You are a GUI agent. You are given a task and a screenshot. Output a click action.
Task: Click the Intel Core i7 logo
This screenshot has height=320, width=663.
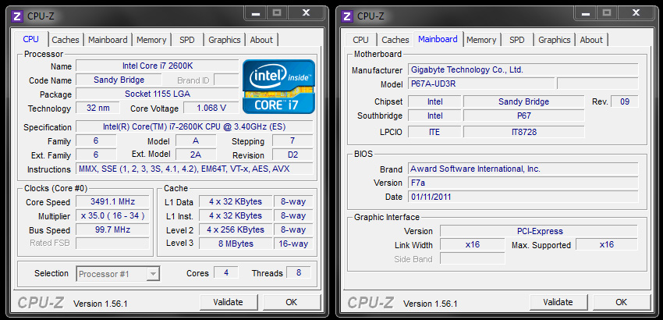coord(278,87)
